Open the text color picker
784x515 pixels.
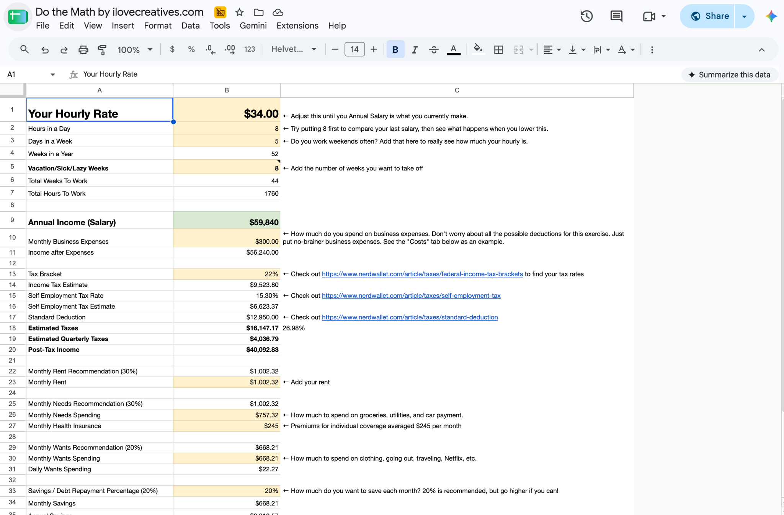click(454, 49)
